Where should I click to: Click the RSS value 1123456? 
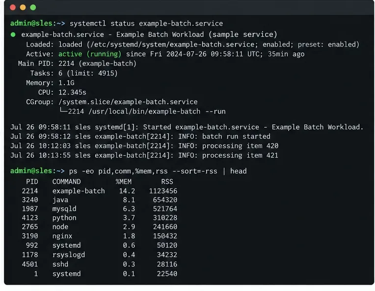163,191
